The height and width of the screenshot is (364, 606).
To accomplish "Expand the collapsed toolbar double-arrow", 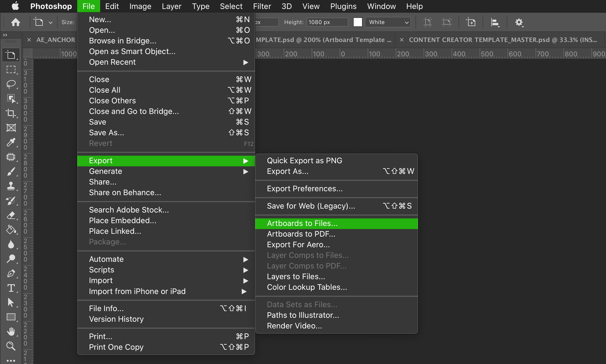I will tap(5, 35).
